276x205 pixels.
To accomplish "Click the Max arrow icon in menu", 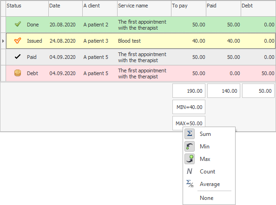I will click(x=190, y=159).
